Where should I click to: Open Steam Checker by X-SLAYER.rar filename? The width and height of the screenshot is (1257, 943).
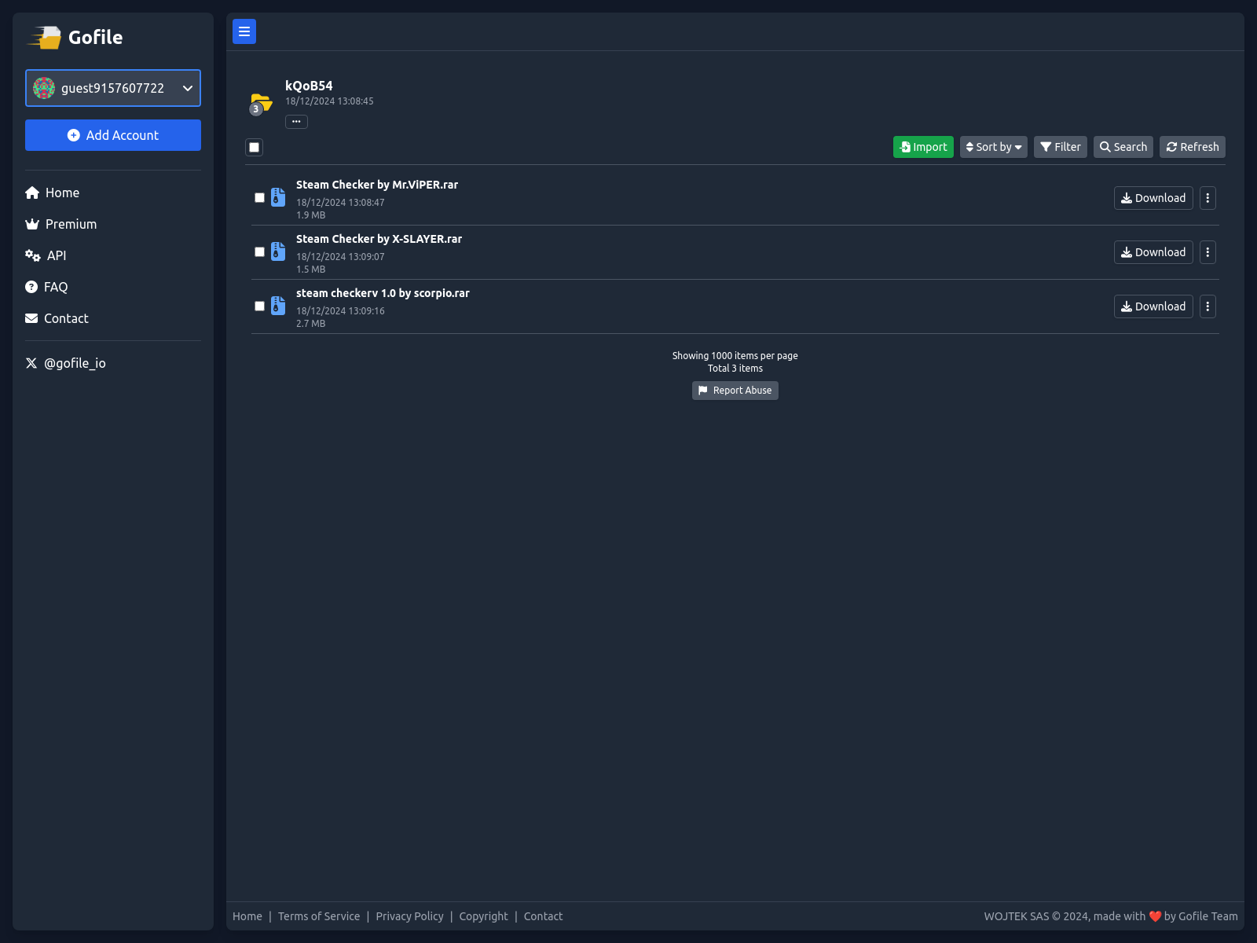pyautogui.click(x=379, y=239)
